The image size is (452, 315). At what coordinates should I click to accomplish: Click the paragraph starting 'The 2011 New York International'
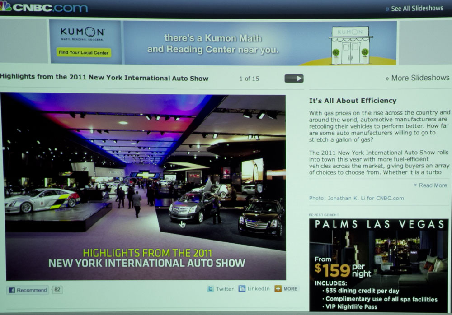379,162
